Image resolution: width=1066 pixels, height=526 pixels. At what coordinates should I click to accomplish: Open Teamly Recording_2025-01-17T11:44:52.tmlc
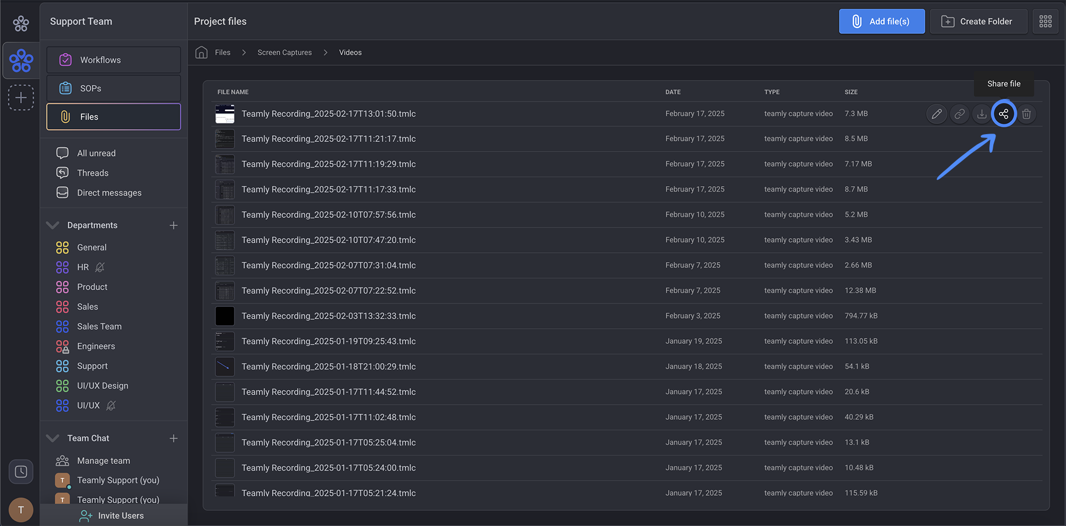328,392
